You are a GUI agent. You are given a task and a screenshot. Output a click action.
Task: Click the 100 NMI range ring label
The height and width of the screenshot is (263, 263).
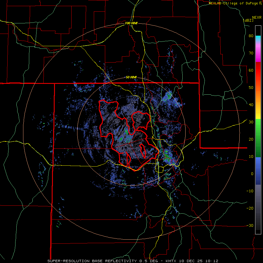[131, 23]
